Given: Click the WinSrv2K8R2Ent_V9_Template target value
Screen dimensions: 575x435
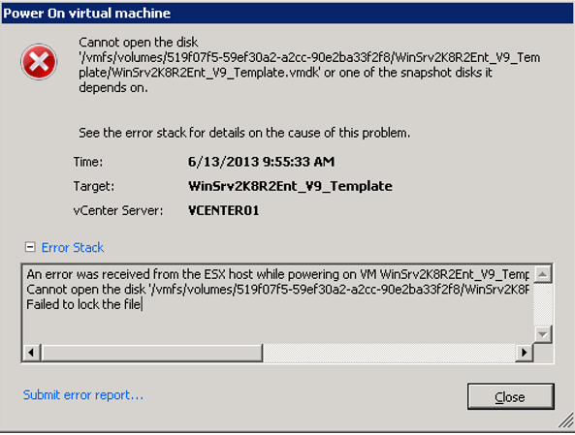Looking at the screenshot, I should click(x=290, y=186).
